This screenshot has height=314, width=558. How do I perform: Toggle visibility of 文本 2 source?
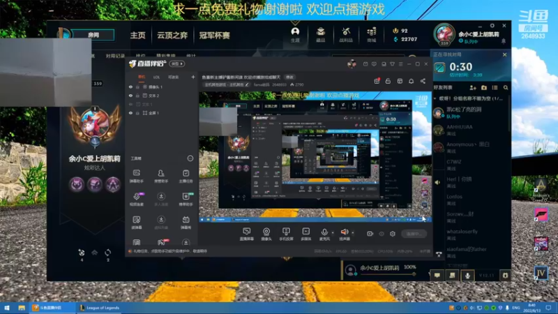130,96
